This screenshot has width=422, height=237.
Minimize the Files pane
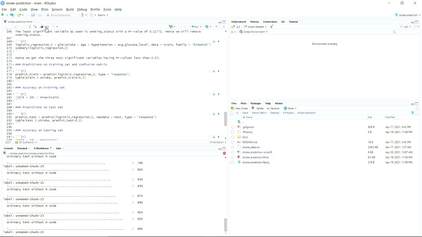pyautogui.click(x=412, y=104)
